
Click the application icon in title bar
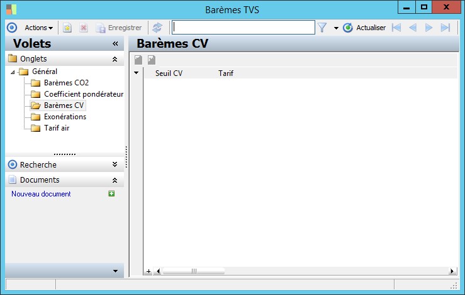(x=11, y=9)
